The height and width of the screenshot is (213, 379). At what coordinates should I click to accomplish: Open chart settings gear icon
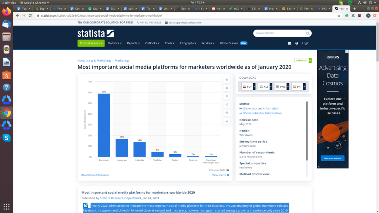pos(227,96)
